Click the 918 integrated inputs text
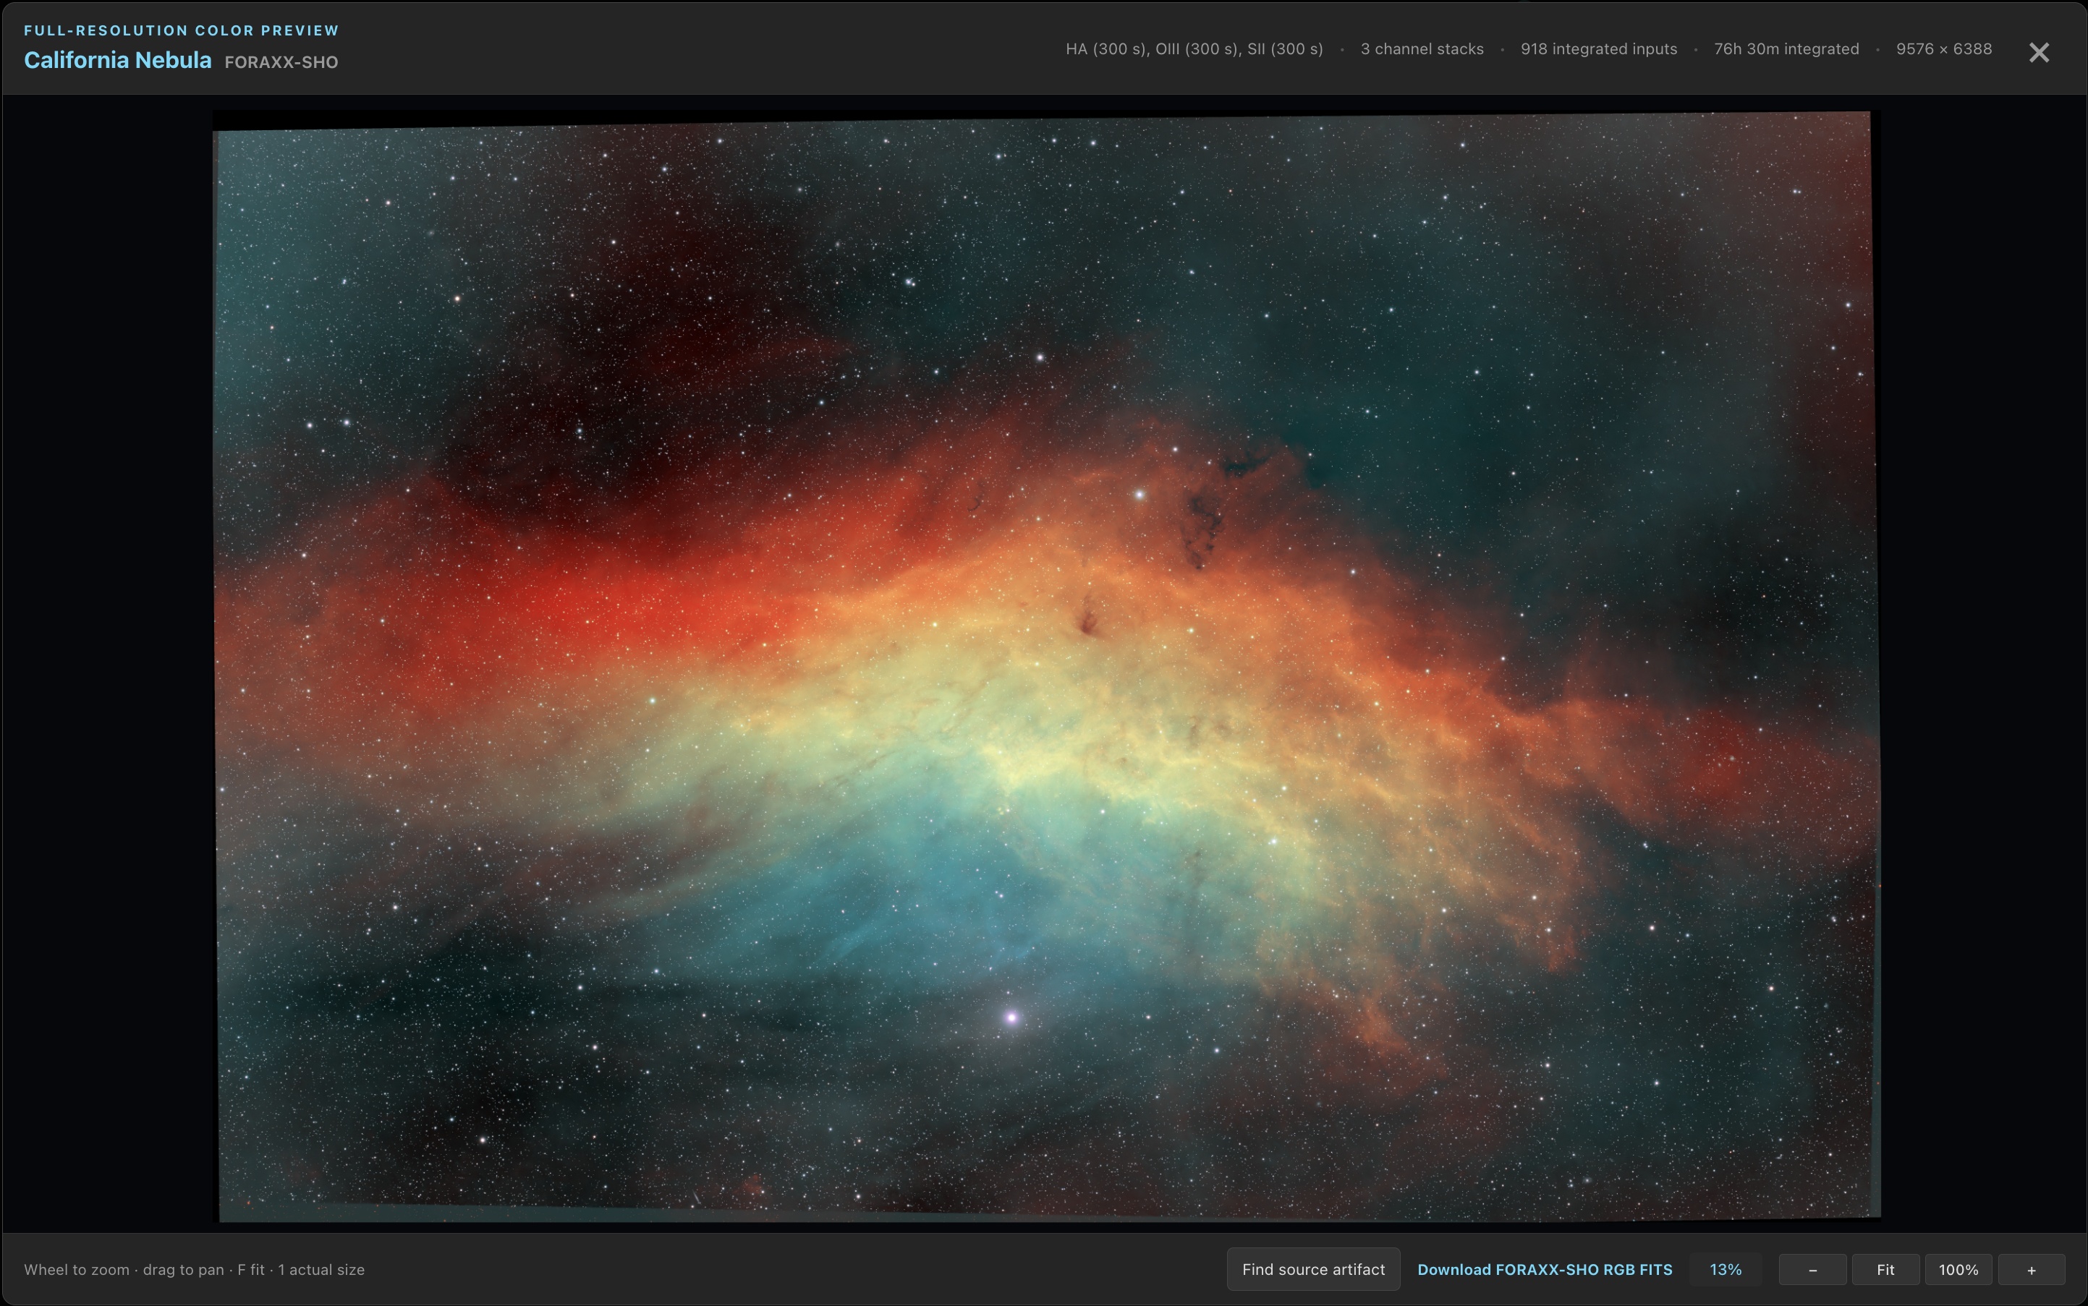This screenshot has width=2088, height=1306. (1598, 49)
